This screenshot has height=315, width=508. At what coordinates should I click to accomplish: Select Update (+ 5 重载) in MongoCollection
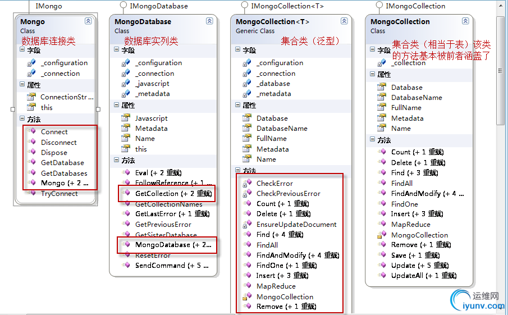coord(419,266)
